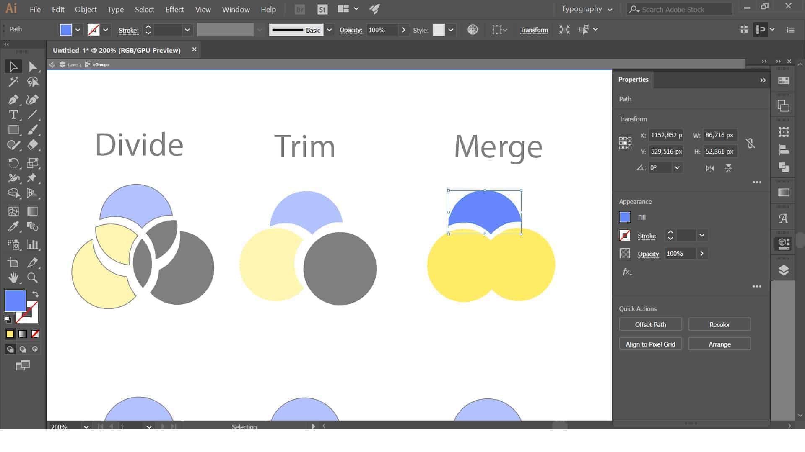Open the graphic Style dropdown
The width and height of the screenshot is (805, 452).
(451, 30)
